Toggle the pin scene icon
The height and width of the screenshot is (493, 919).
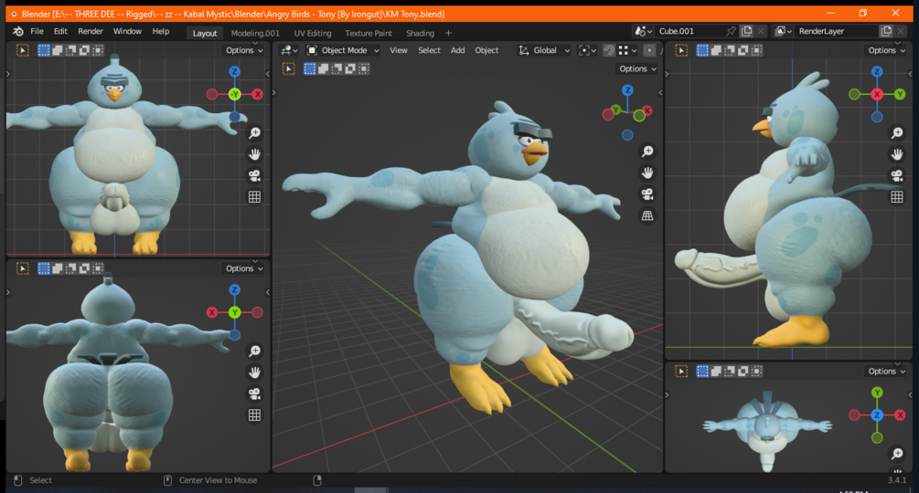pyautogui.click(x=731, y=31)
